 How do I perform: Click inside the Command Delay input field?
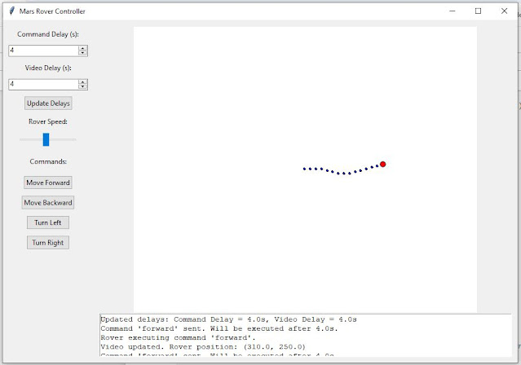42,51
